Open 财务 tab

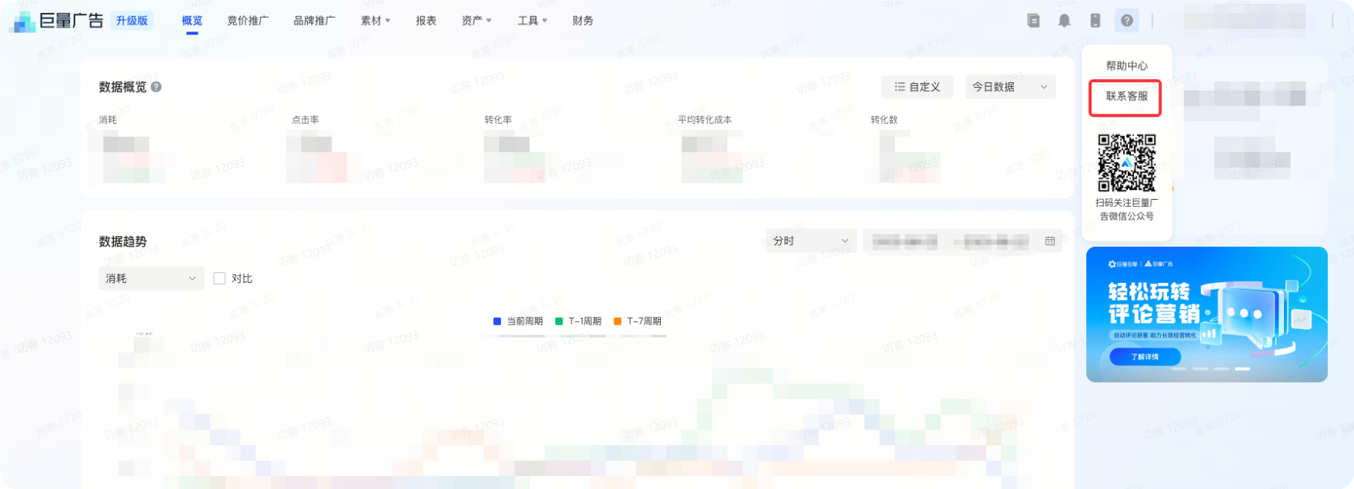(x=583, y=21)
